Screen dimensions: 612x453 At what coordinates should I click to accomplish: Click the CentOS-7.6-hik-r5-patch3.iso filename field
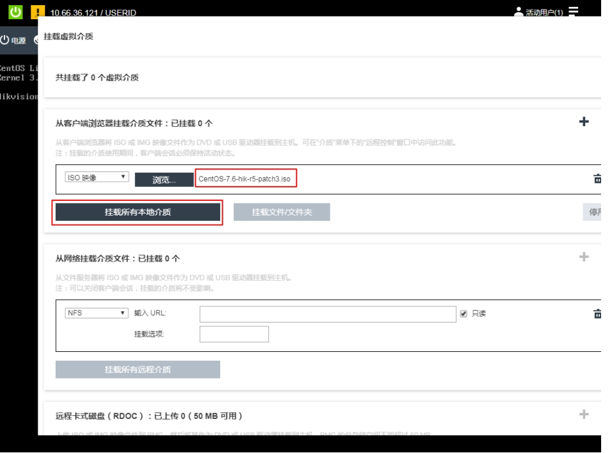[x=246, y=179]
